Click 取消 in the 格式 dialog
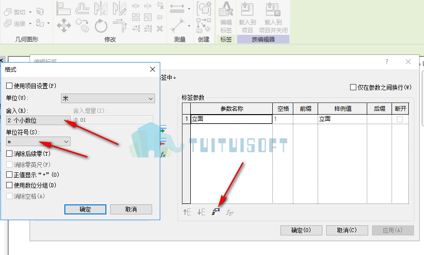 click(x=131, y=209)
